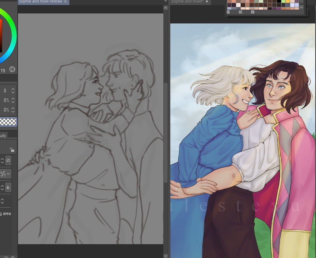
Task: Expand the color set palette down chevron
Action: [301, 7]
